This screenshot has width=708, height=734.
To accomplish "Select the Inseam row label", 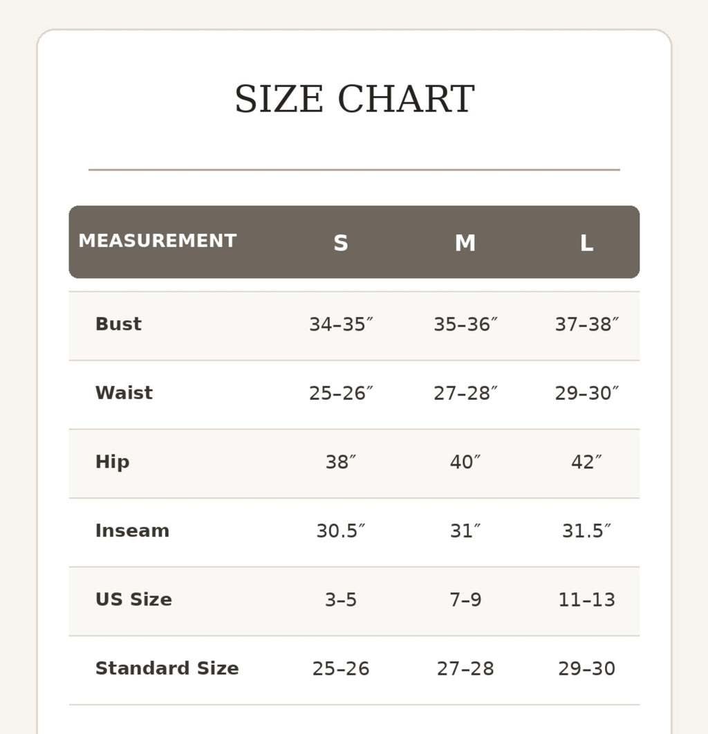I will pyautogui.click(x=133, y=531).
